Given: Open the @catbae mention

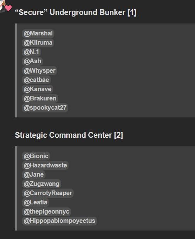Looking at the screenshot, I should pyautogui.click(x=36, y=80).
